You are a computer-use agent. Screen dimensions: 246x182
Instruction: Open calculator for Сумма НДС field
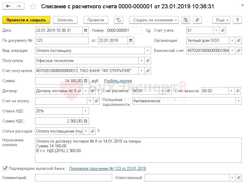[85, 121]
